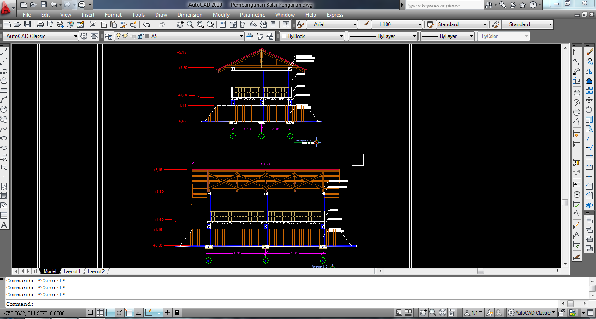Select the Line tool in Draw toolbar
596x319 pixels.
point(4,52)
